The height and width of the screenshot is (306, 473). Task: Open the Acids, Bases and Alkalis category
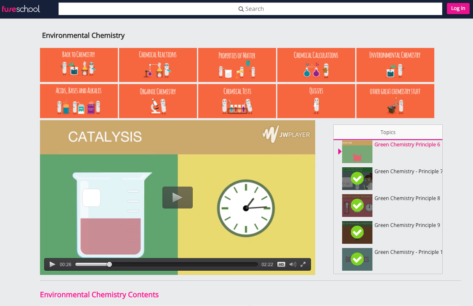tap(79, 101)
